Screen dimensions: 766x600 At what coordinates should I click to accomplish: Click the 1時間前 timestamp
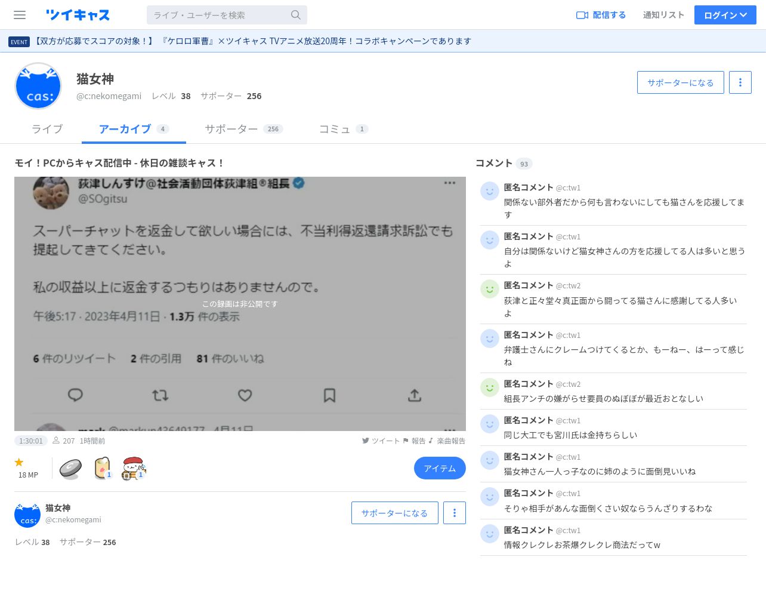pyautogui.click(x=92, y=441)
